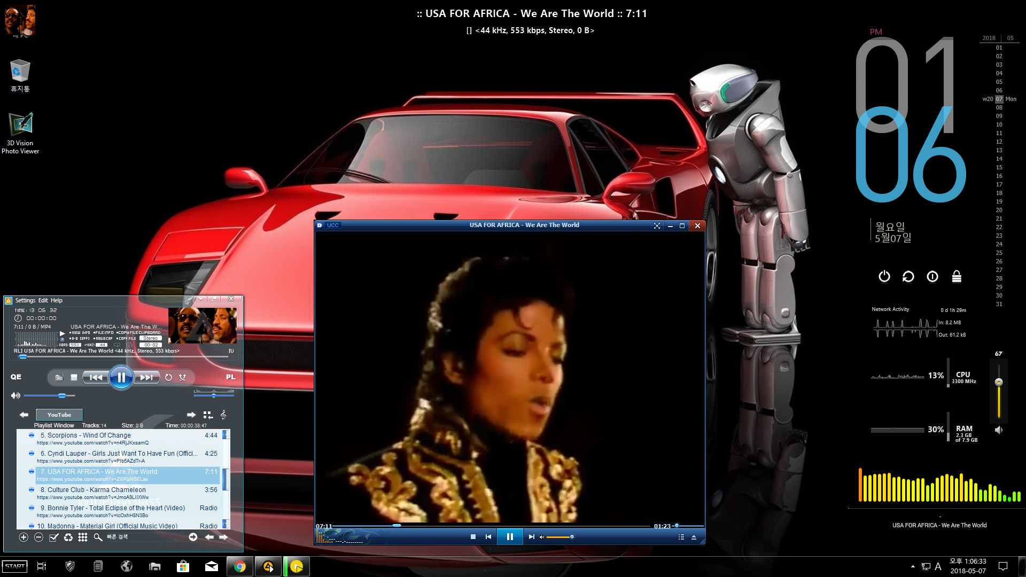Click the VIEW INFO option in audio player

tap(80, 332)
